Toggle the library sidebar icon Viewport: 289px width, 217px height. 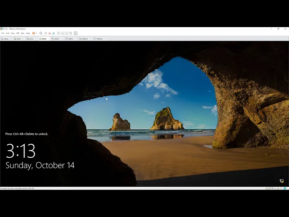pyautogui.click(x=59, y=33)
